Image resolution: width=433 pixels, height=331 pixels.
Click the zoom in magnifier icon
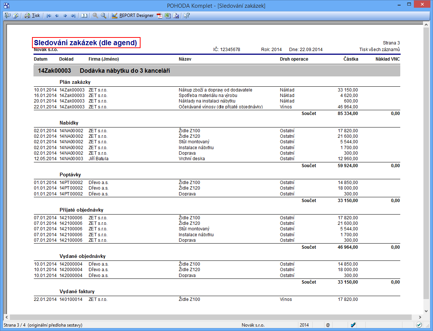95,16
